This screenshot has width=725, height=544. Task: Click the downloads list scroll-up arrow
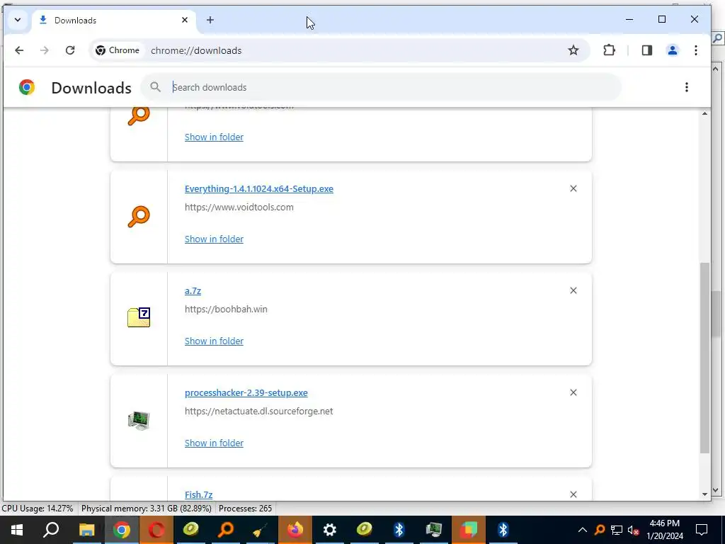(704, 113)
